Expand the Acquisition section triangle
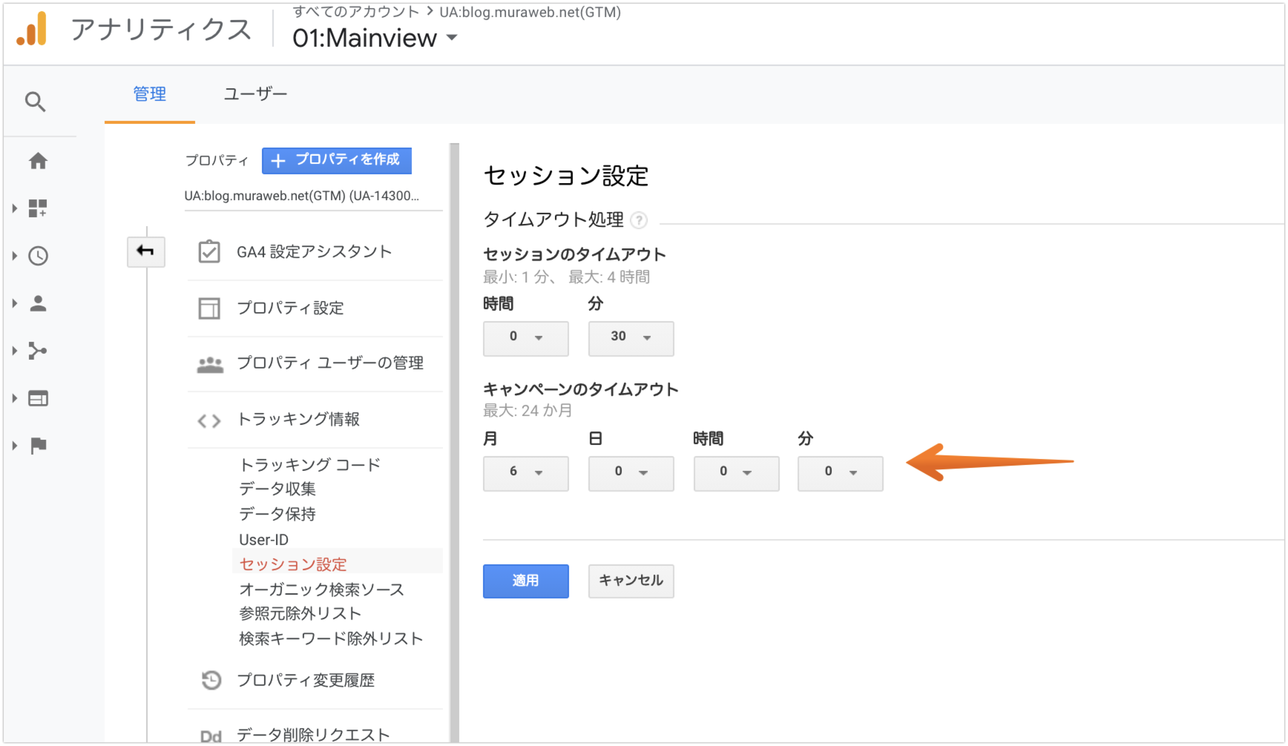Image resolution: width=1288 pixels, height=746 pixels. [14, 350]
